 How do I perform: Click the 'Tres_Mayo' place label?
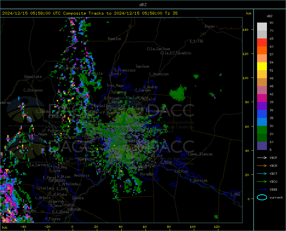[x=115, y=85]
